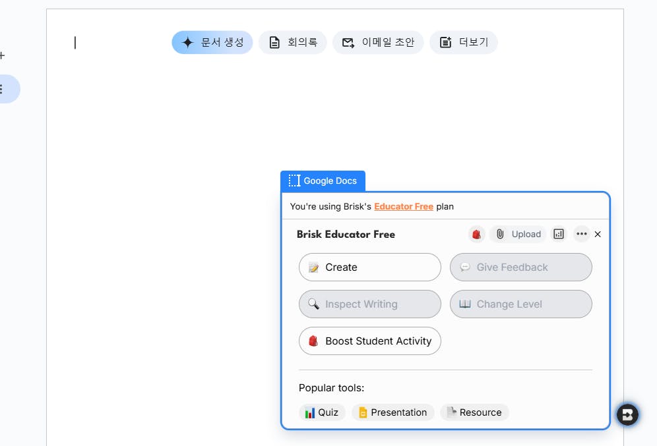657x446 pixels.
Task: Click Give Feedback button
Action: pos(521,267)
